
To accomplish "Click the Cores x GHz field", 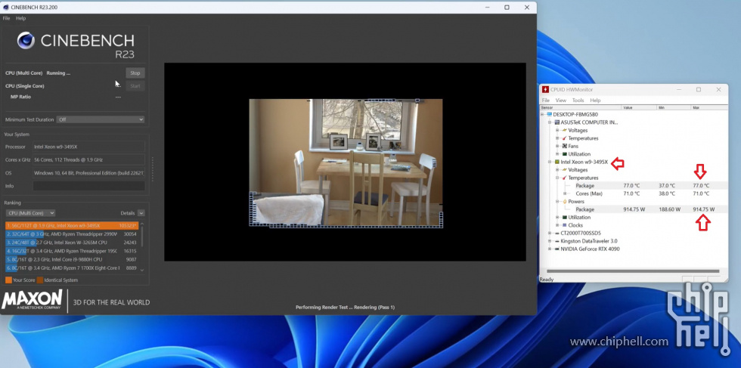I will 89,159.
